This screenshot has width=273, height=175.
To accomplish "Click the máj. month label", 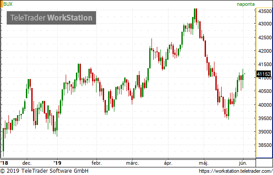I will (x=204, y=163).
